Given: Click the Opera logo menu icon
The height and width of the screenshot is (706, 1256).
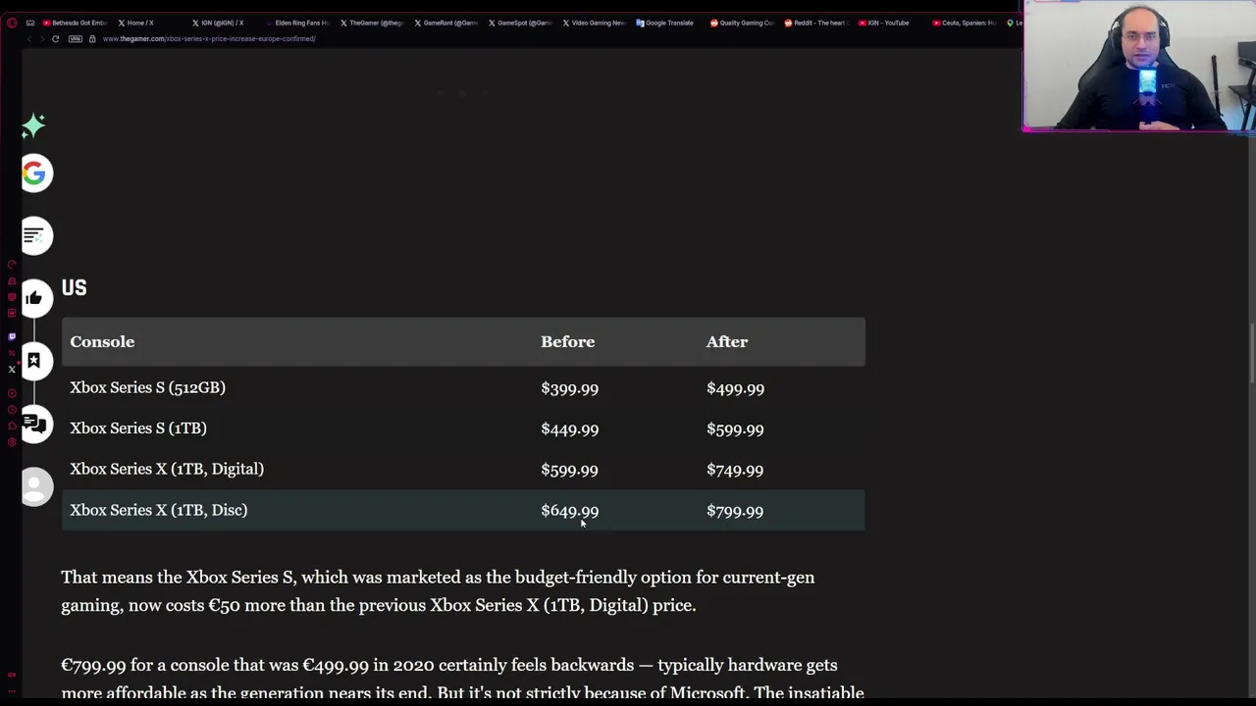Looking at the screenshot, I should click(x=11, y=23).
